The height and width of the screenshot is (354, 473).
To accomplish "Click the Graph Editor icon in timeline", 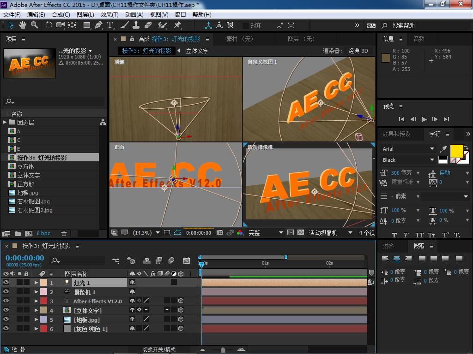I will pos(187,260).
